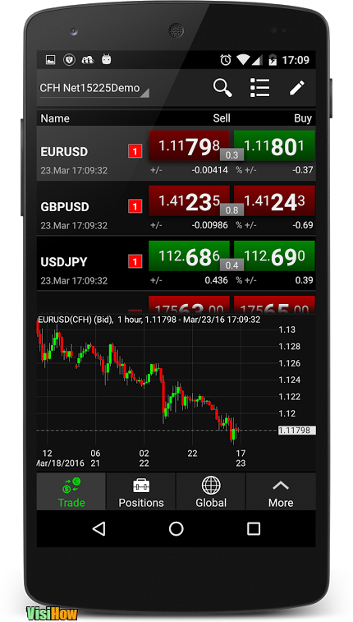Select the GBPUSD instrument name
The width and height of the screenshot is (353, 622).
coord(65,207)
